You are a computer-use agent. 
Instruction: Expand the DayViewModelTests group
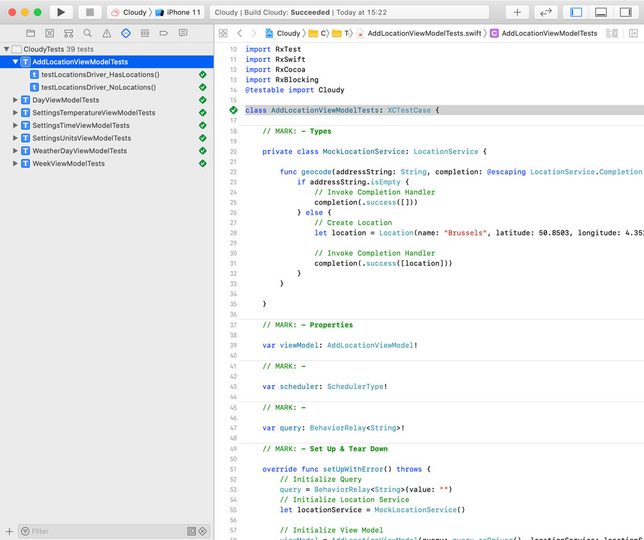[x=15, y=99]
